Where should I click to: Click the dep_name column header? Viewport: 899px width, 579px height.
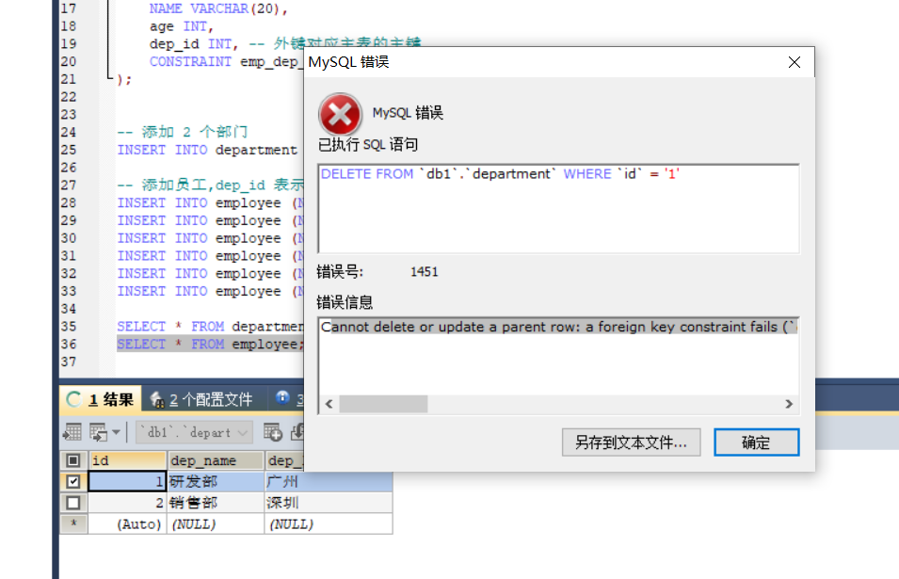click(216, 460)
